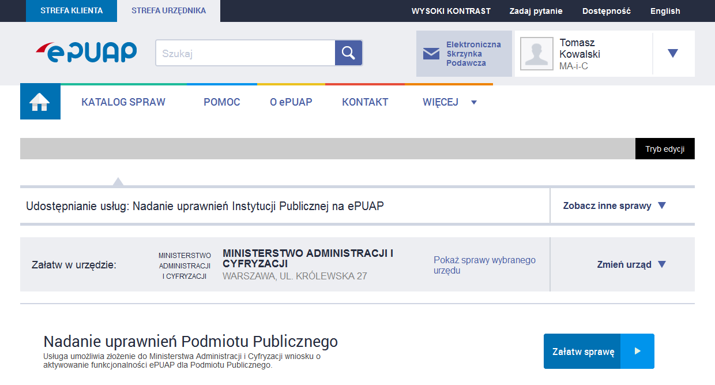Switch to STREFA KLIENTA tab

[71, 11]
